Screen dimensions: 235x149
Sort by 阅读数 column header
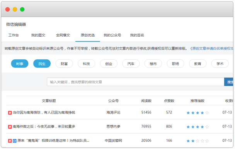146,101
